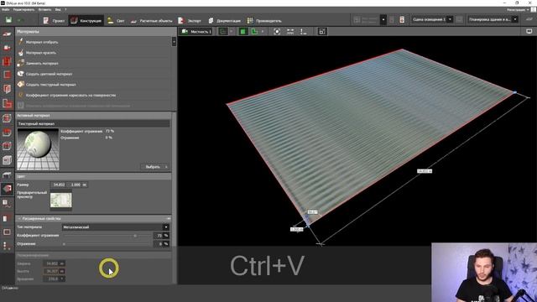
Task: Click the Выбрать button
Action: click(x=155, y=167)
